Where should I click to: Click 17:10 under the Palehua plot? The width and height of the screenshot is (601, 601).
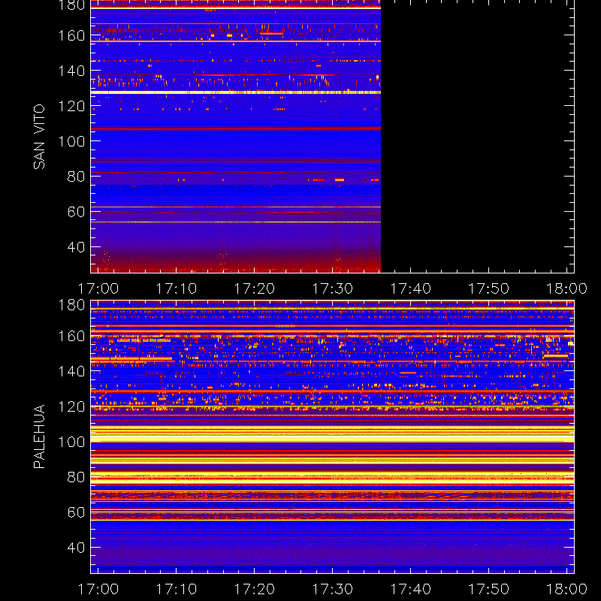pyautogui.click(x=177, y=589)
